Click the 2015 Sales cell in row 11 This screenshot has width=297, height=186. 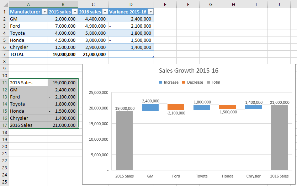click(x=28, y=83)
